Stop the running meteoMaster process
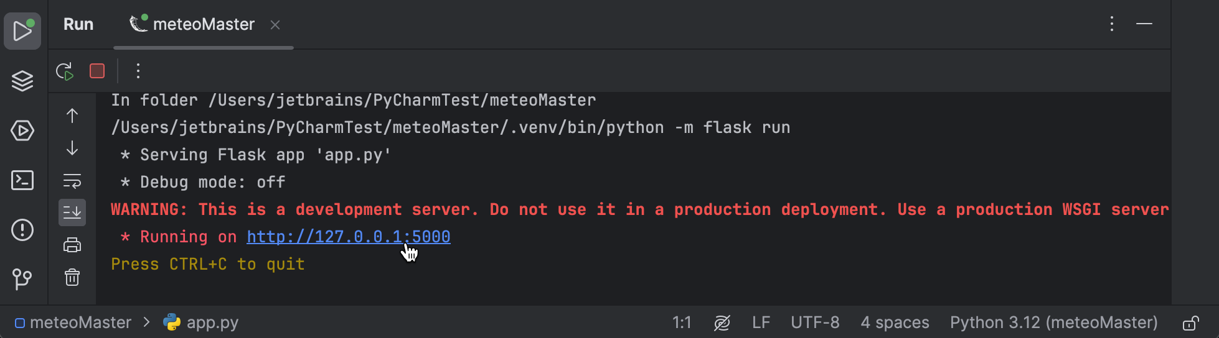This screenshot has height=338, width=1219. point(97,71)
